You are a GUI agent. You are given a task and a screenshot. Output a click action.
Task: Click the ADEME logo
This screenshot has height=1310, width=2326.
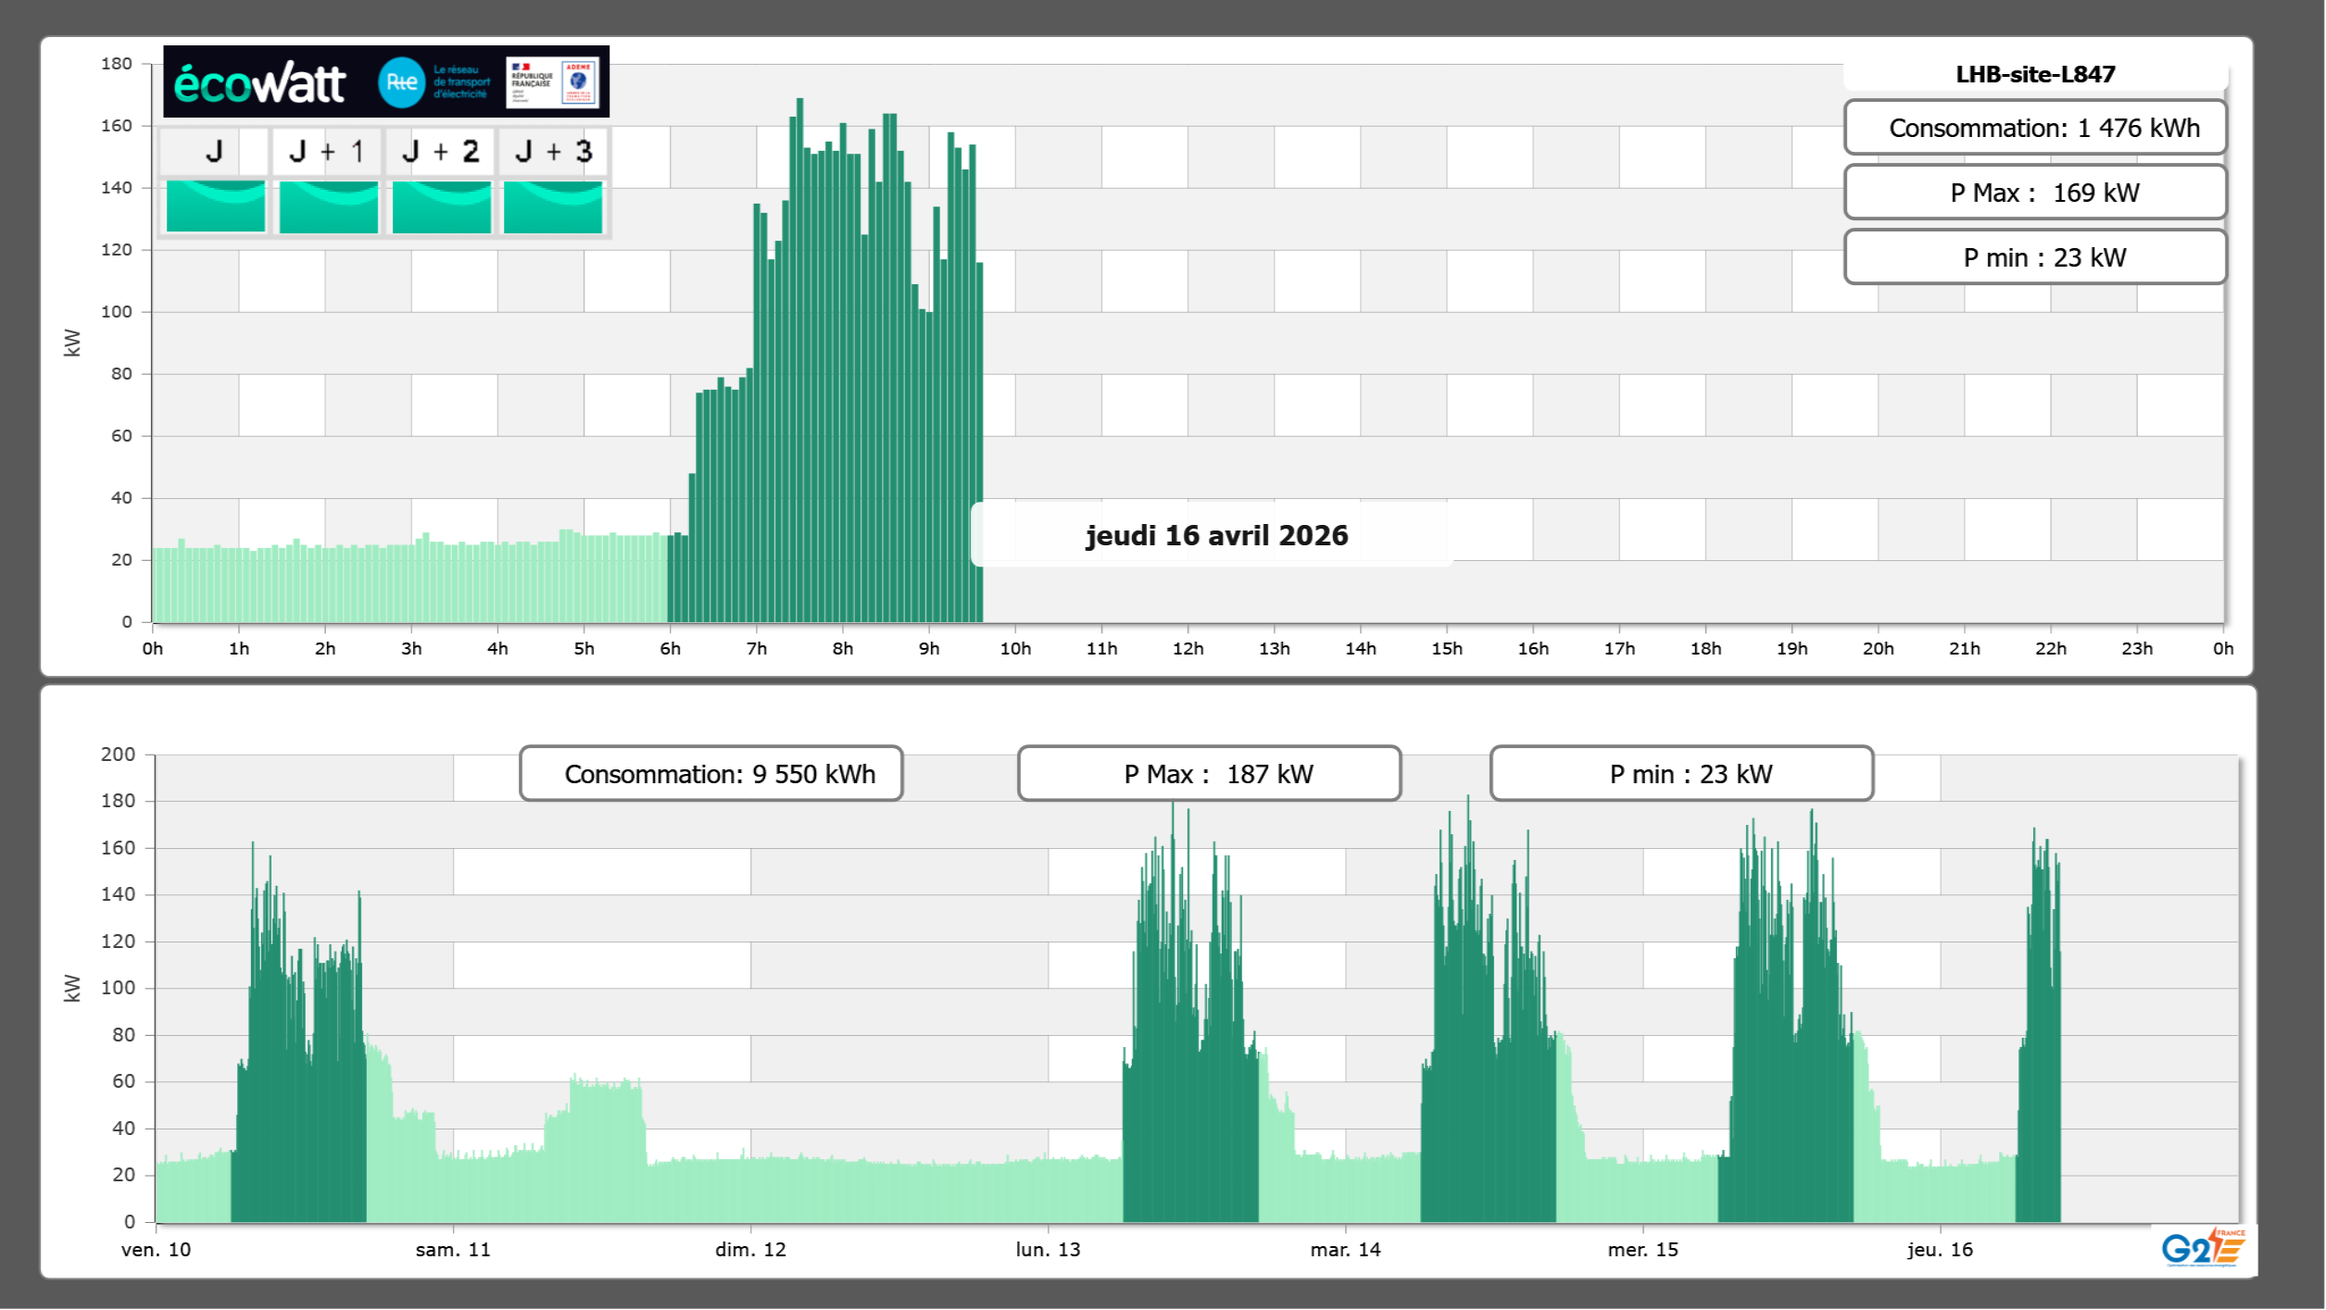(579, 81)
